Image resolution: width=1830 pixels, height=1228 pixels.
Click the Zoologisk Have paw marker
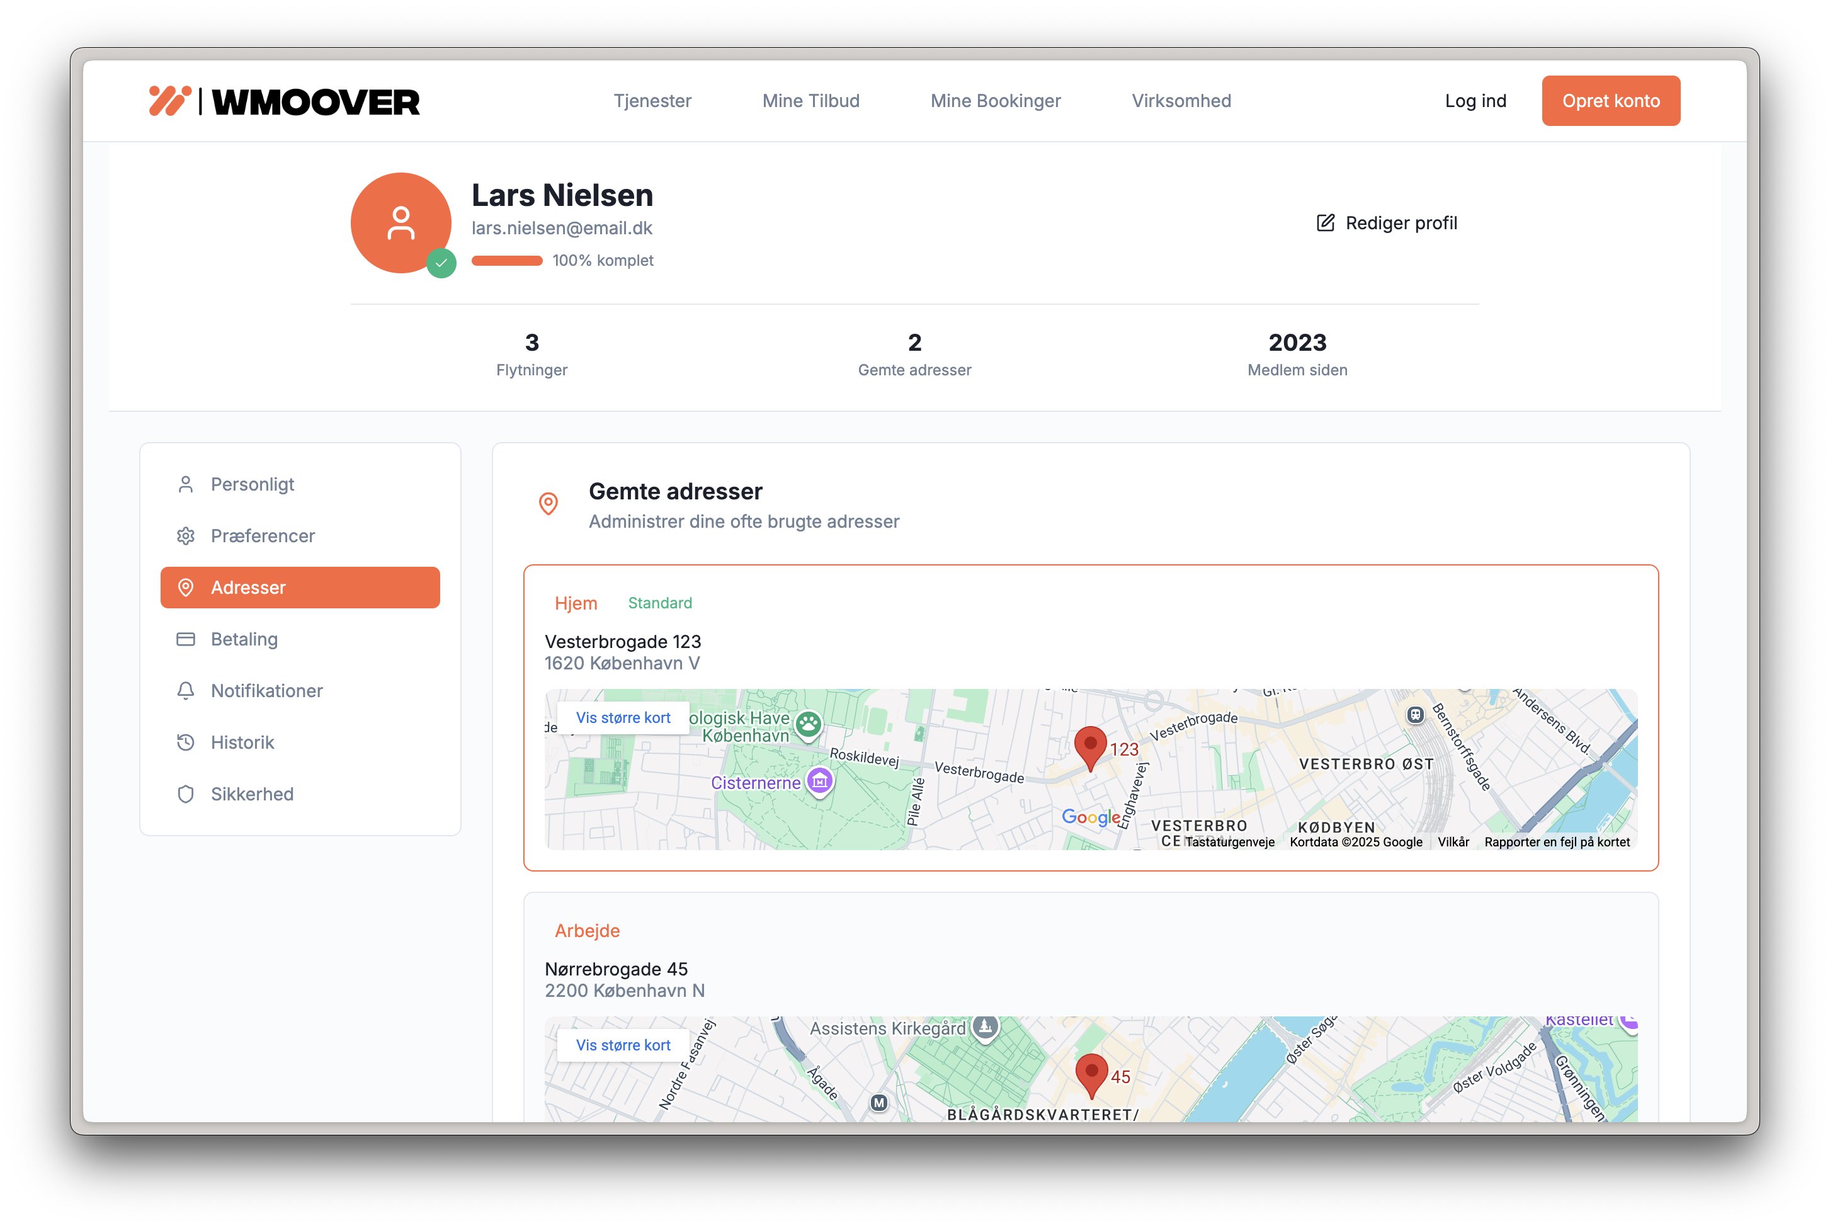click(x=808, y=724)
